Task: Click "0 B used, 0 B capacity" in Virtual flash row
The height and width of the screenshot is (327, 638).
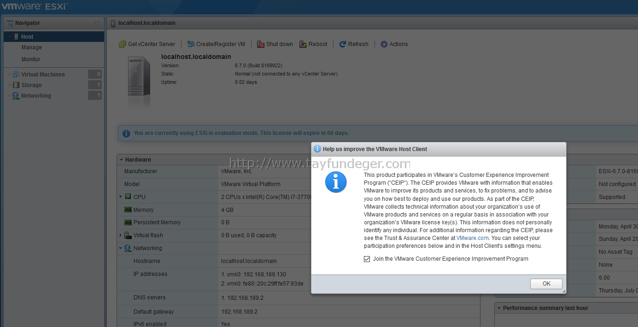Action: point(249,235)
